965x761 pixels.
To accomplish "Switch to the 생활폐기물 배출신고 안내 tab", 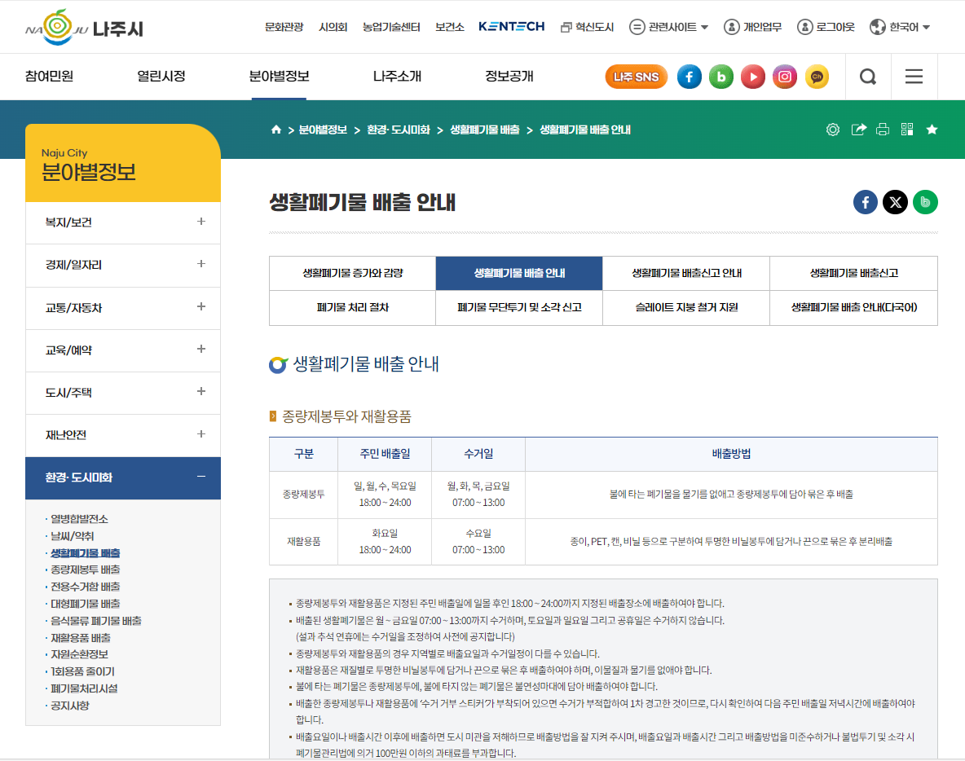I will (686, 273).
